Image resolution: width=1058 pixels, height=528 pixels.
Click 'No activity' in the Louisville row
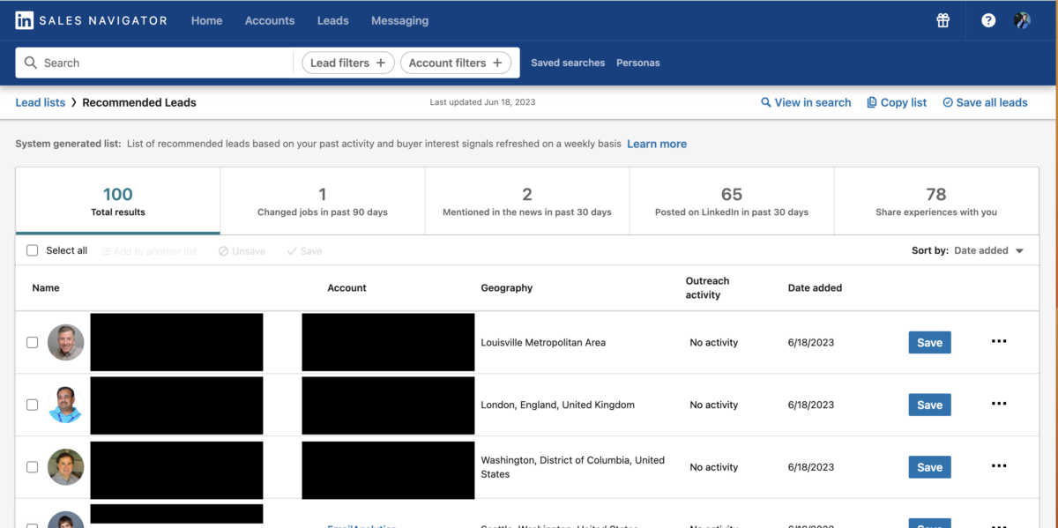click(x=714, y=342)
